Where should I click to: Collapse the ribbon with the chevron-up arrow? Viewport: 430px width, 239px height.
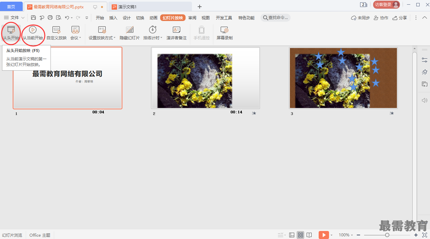[425, 18]
